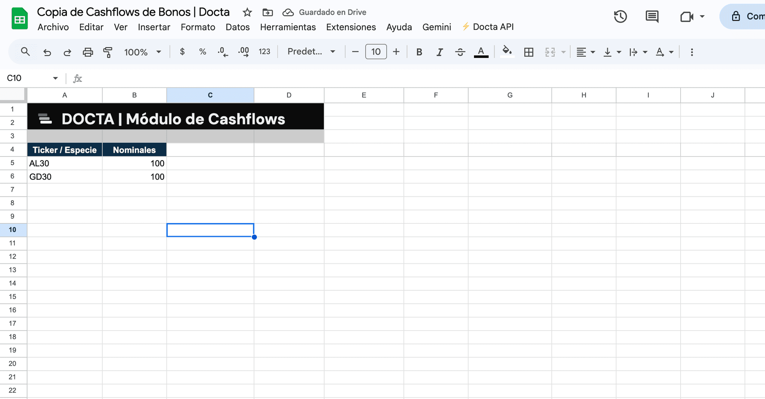Open the Insertar menu
The height and width of the screenshot is (399, 765).
[x=154, y=27]
